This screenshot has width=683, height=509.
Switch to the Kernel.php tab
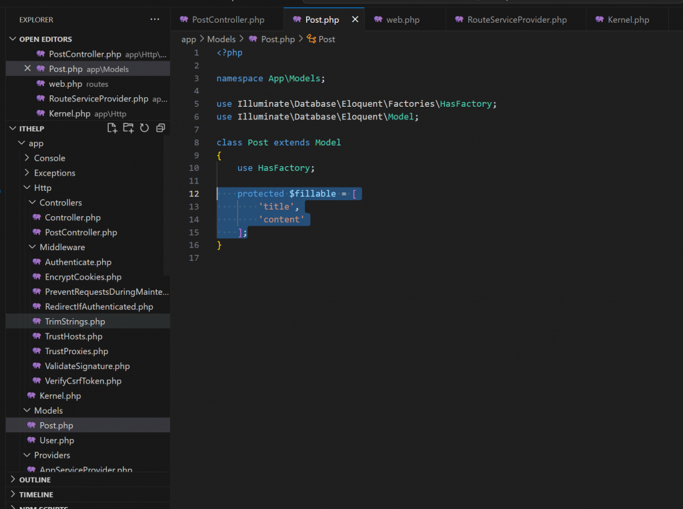[628, 19]
